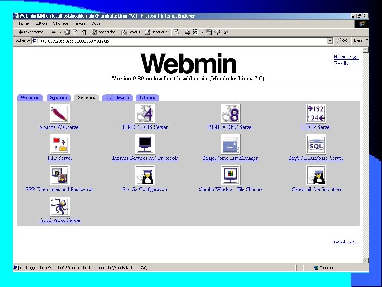Click inside the address URL field
Image resolution: width=382 pixels, height=287 pixels.
point(183,41)
